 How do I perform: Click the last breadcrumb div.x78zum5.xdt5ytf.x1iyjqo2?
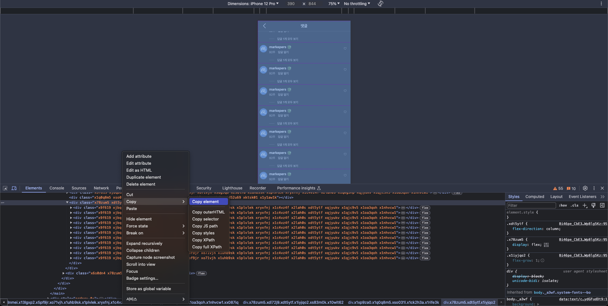point(469,303)
